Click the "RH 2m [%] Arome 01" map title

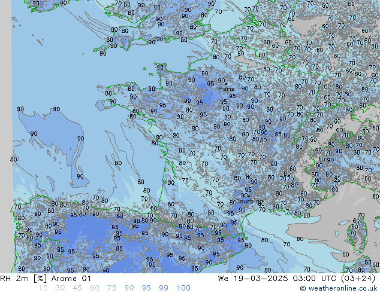click(46, 279)
